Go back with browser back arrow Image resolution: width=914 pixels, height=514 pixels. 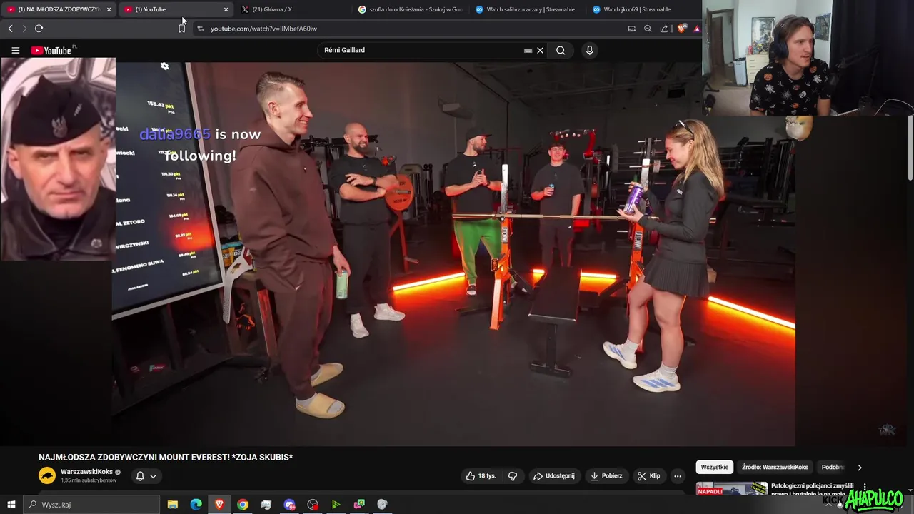click(x=10, y=29)
